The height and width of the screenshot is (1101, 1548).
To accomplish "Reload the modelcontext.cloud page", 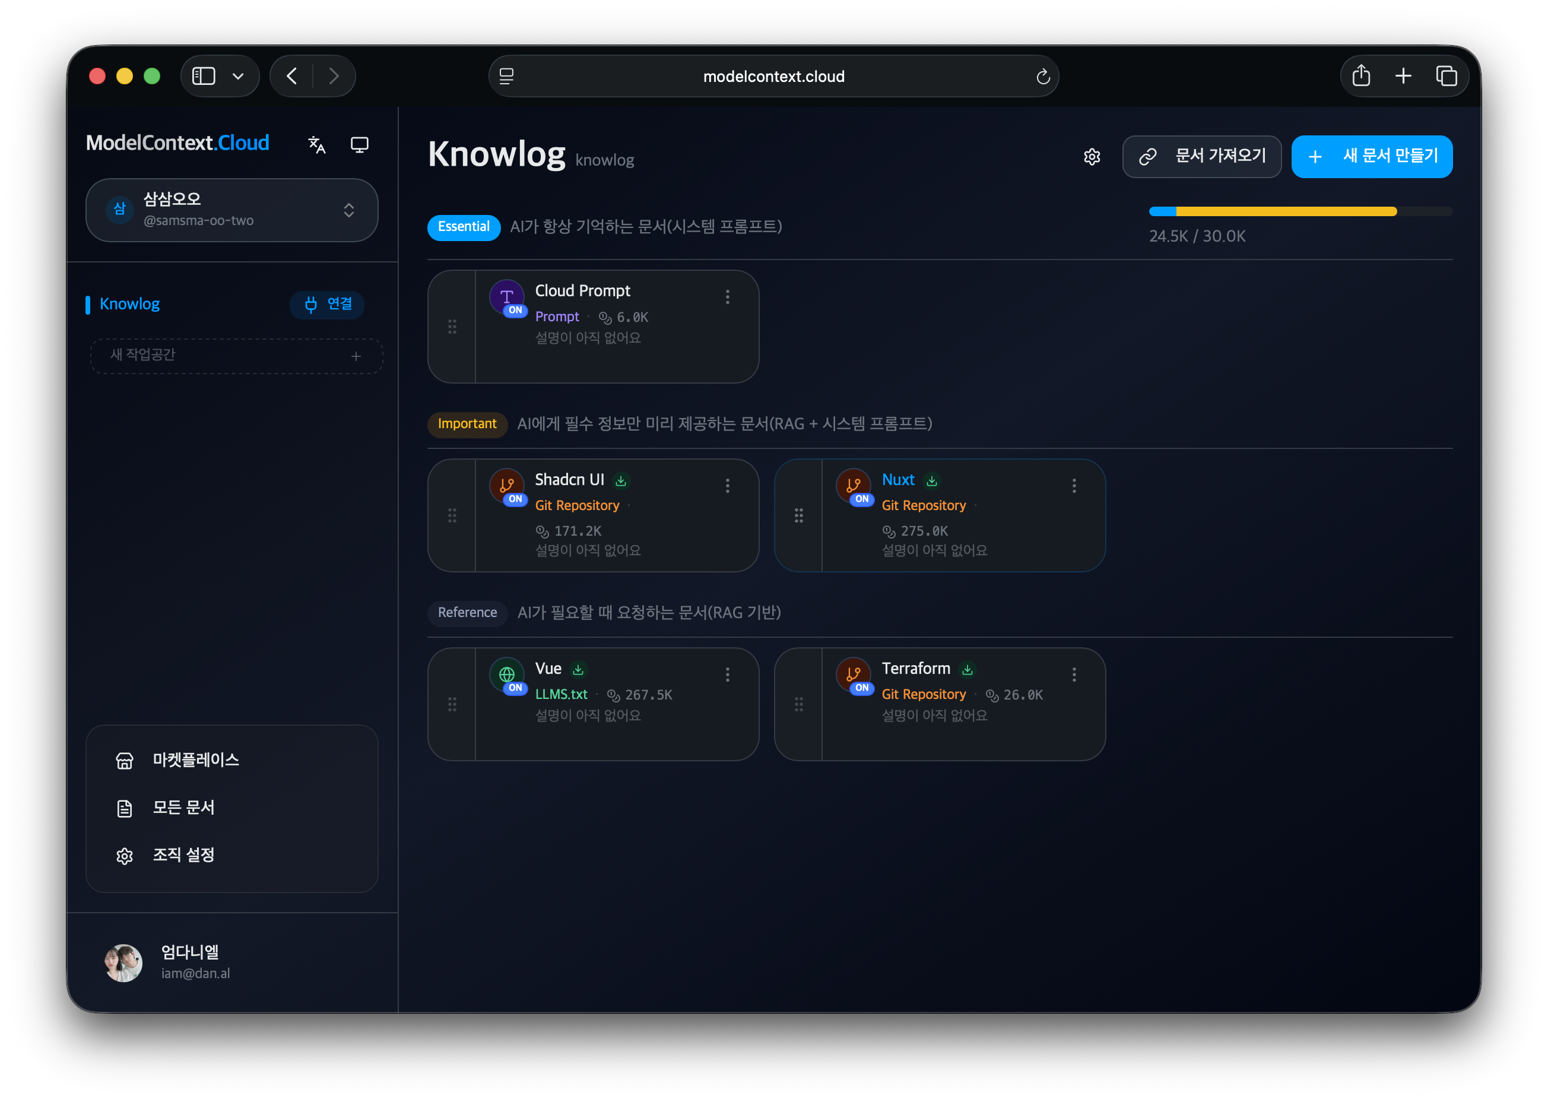I will click(1043, 77).
